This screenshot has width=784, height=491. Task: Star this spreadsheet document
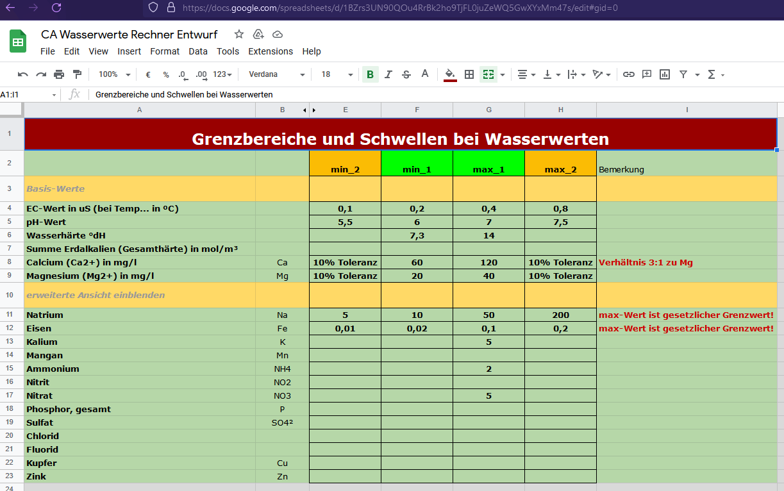(x=239, y=34)
